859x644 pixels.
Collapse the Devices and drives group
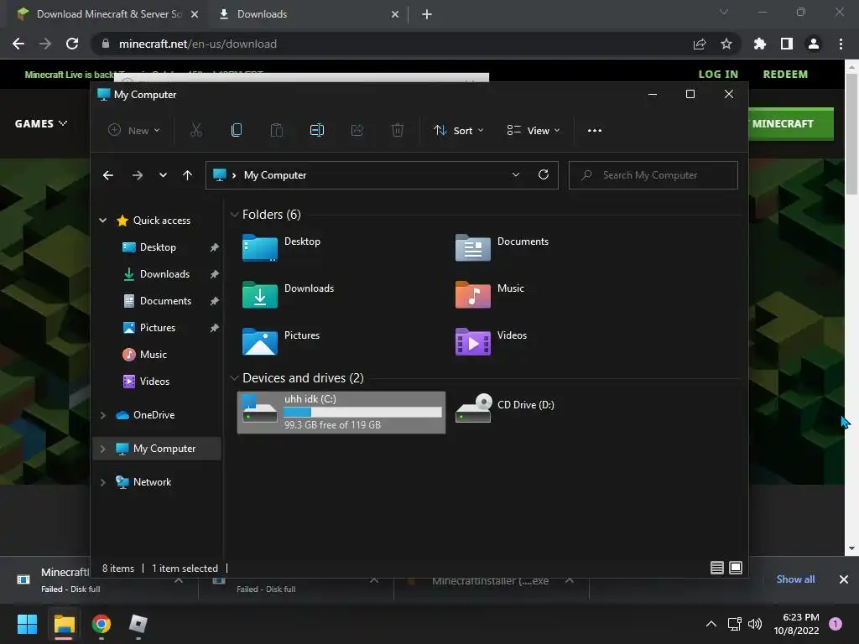coord(235,378)
